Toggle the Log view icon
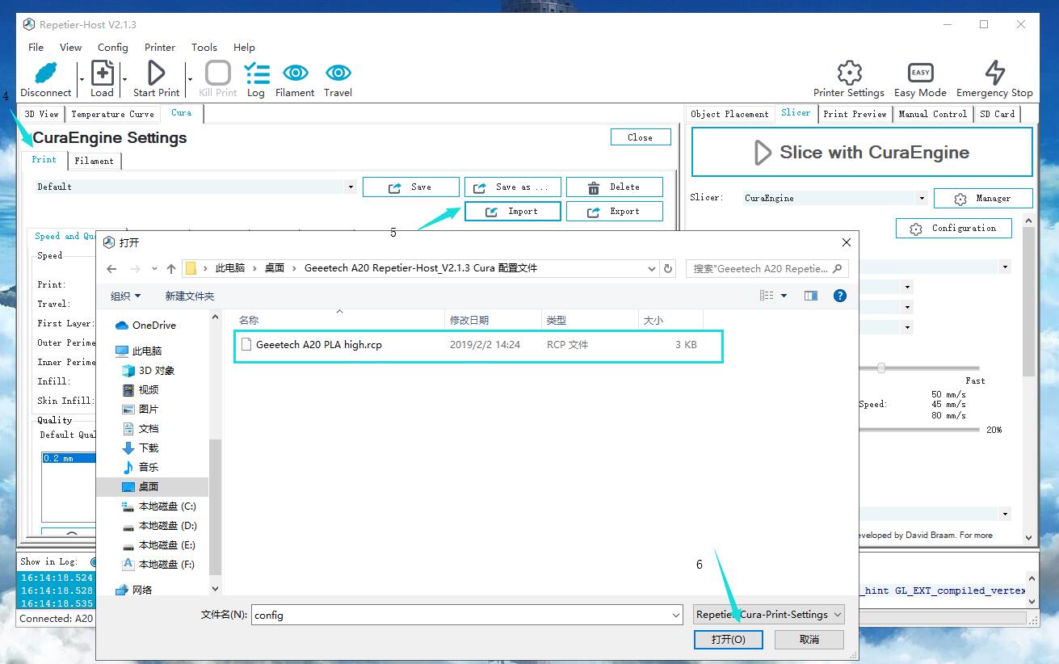The image size is (1059, 664). coord(256,73)
